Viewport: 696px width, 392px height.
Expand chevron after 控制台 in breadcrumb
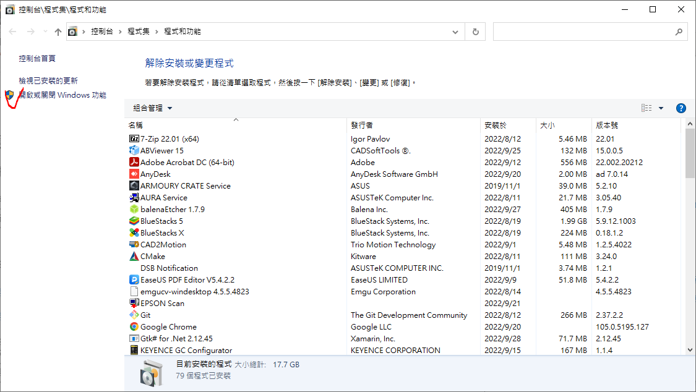pos(120,32)
